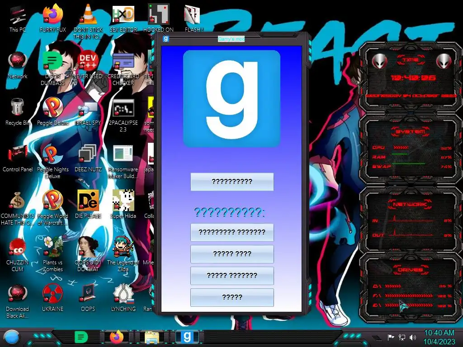Image resolution: width=463 pixels, height=347 pixels.
Task: Open the 2PACALYPSE 2.3 shortcut
Action: 123,116
